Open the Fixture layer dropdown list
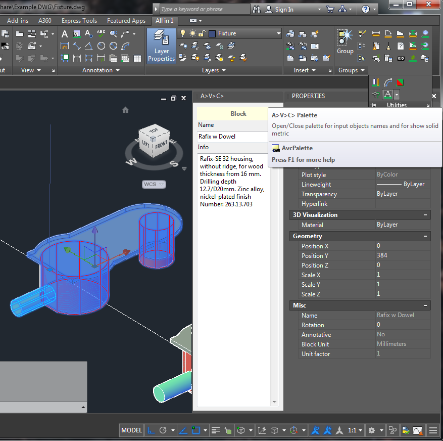 (278, 33)
